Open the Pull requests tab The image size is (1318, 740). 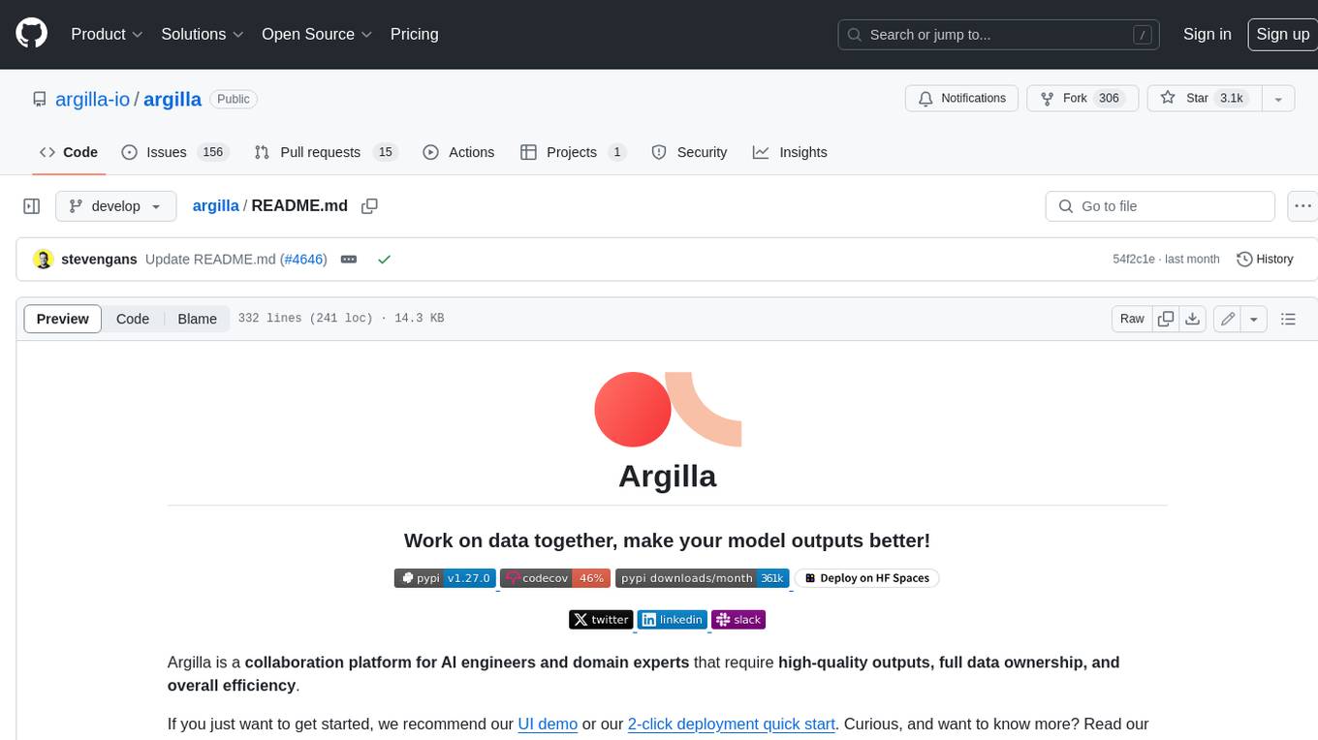[x=327, y=152]
